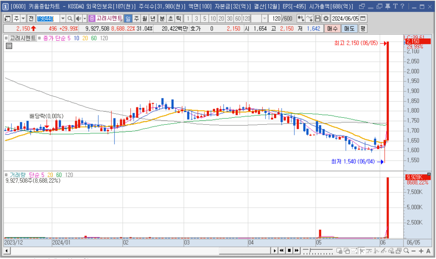Rewind chart replay with double-left arrow
Viewport: 436px width, 259px height.
click(x=282, y=251)
